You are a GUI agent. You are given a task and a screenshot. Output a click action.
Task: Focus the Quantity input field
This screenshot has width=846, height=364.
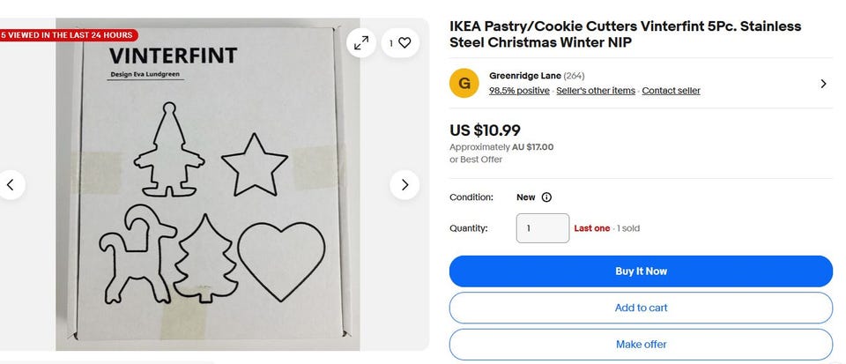[x=542, y=228]
